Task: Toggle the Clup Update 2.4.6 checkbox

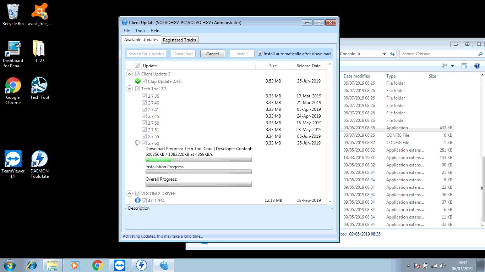Action: (x=144, y=81)
